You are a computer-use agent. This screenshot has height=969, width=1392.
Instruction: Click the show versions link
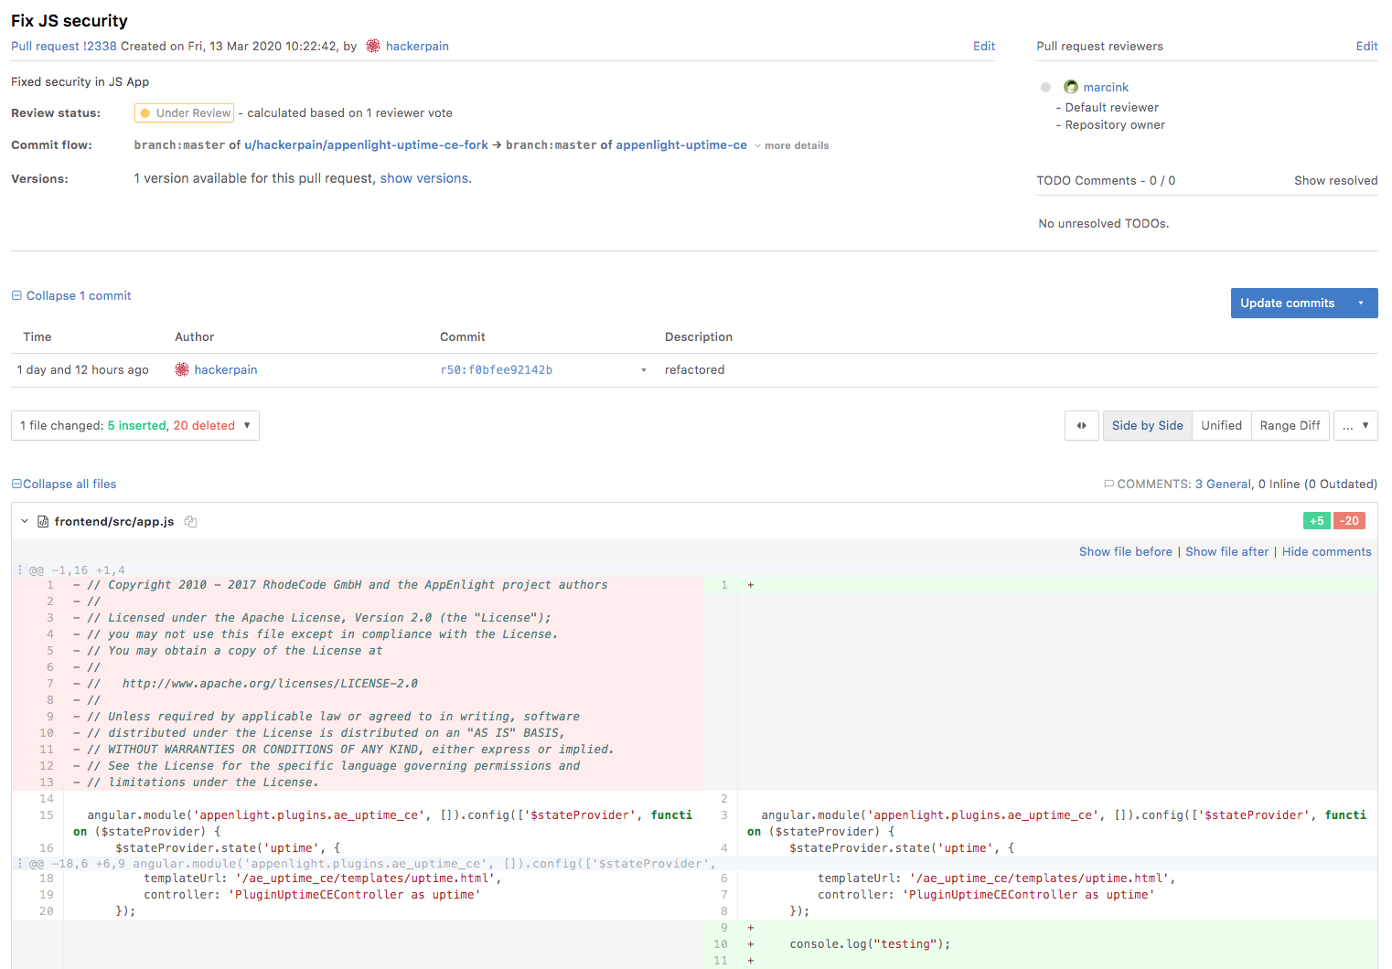coord(425,178)
